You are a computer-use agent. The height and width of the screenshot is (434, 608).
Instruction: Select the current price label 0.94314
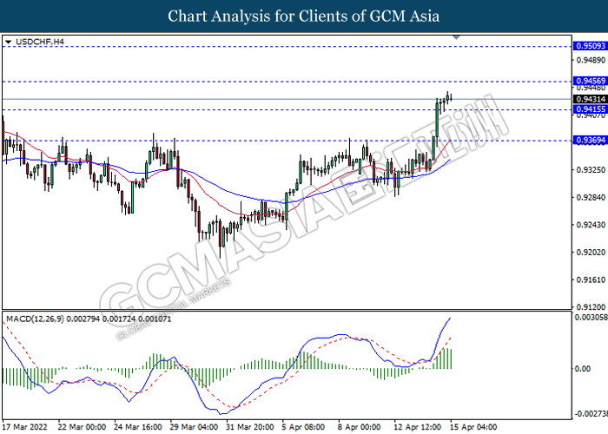590,99
